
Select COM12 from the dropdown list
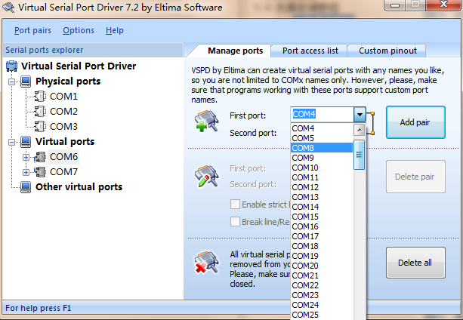click(x=305, y=187)
